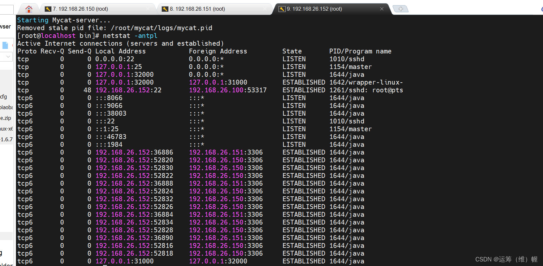The image size is (543, 266).
Task: Click local address 192.168.26.152:52830
Action: pyautogui.click(x=134, y=168)
